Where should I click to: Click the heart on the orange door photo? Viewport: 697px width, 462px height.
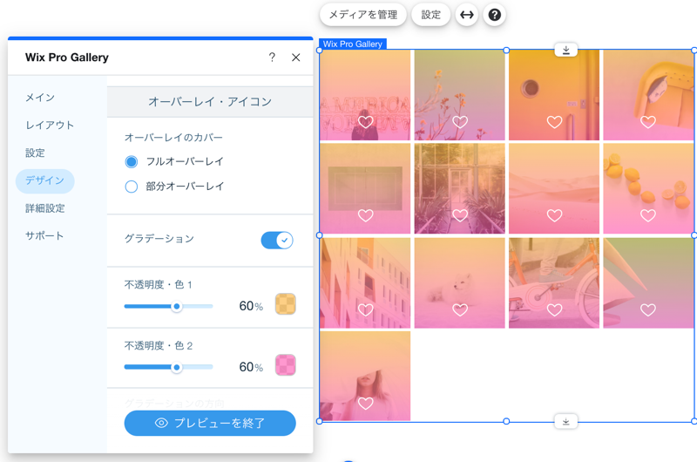point(554,121)
